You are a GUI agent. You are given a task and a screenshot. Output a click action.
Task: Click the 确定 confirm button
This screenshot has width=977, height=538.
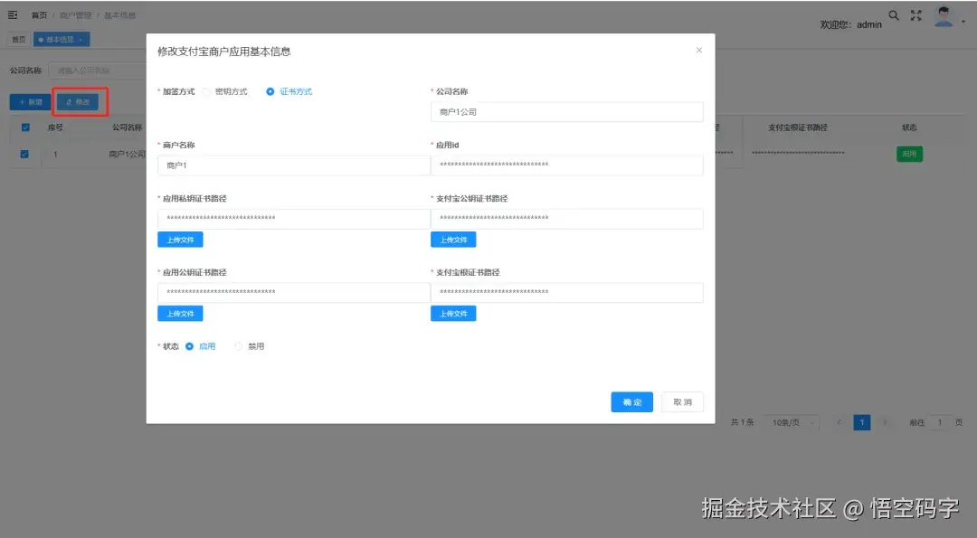point(631,401)
